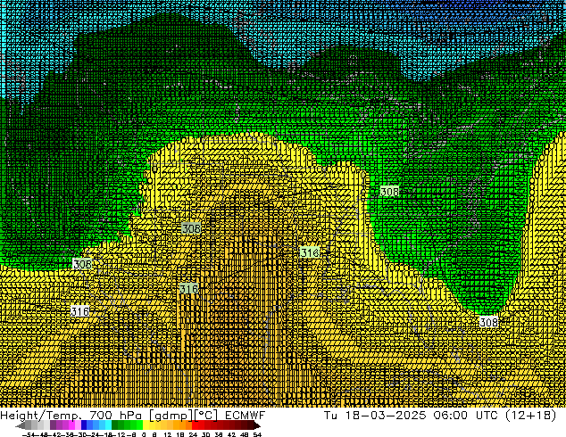
Task: Click the "(12+18)" forecast run text
Action: (x=530, y=416)
